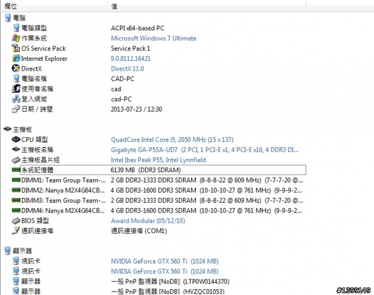This screenshot has width=374, height=295.
Task: Click the DIMM2 memory module icon
Action: 16,190
